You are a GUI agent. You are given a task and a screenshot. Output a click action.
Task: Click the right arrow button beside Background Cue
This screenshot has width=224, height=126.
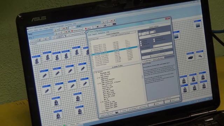point(84,33)
